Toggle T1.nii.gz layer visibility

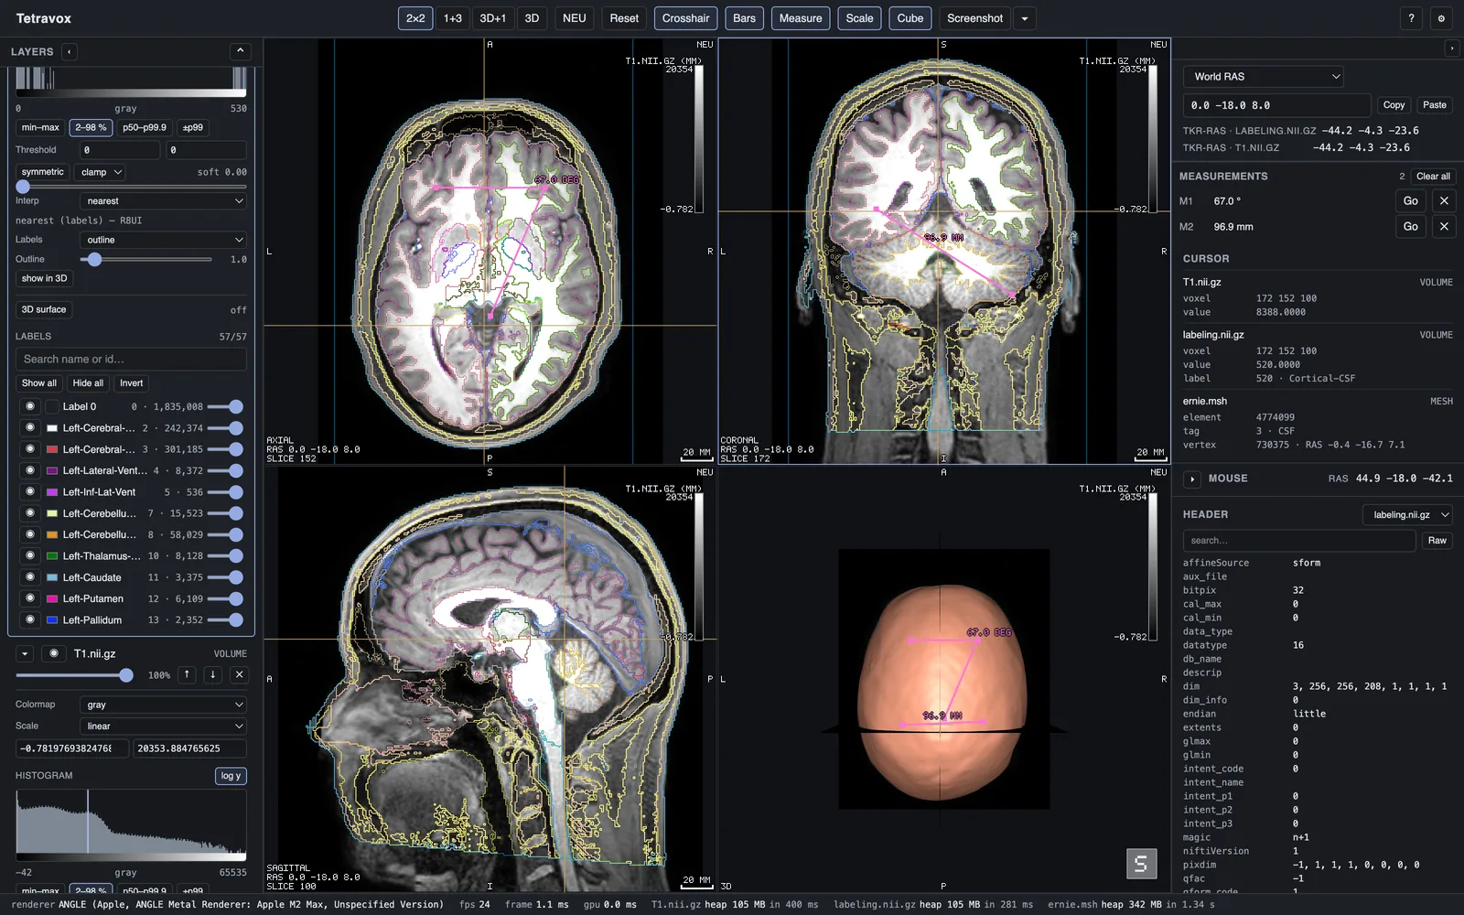coord(54,653)
